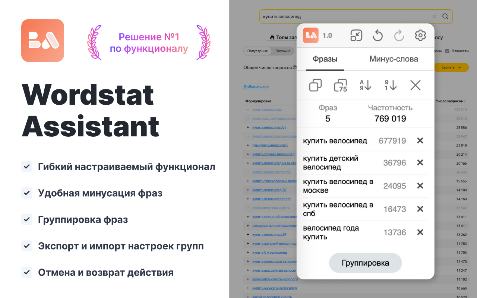Sort phrases alphabetically with the А-Я icon
This screenshot has height=298, width=477.
[x=365, y=85]
